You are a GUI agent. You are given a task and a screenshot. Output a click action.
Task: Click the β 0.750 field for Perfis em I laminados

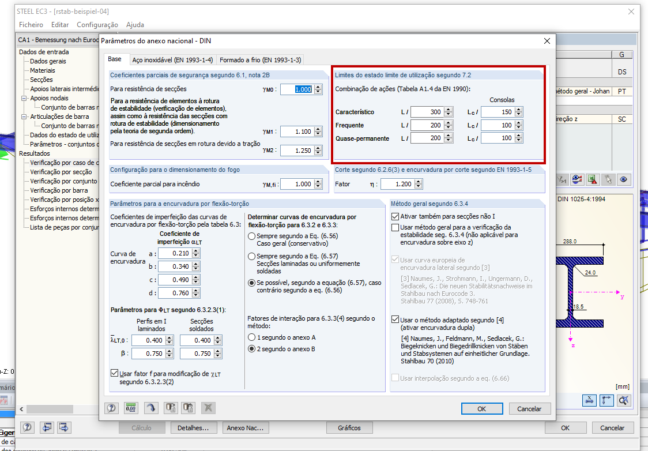coord(148,354)
